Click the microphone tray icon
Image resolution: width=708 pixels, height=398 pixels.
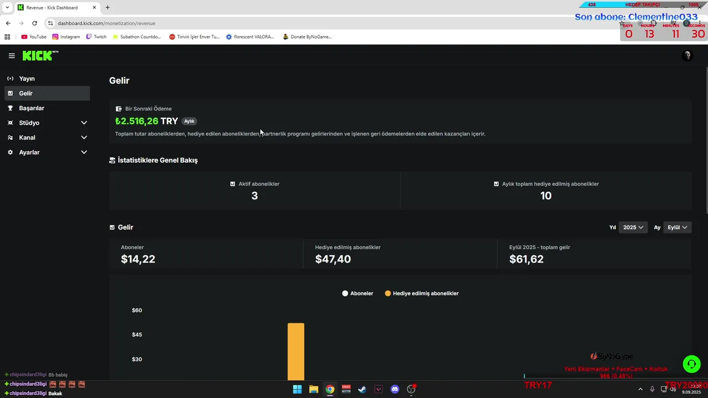point(652,389)
